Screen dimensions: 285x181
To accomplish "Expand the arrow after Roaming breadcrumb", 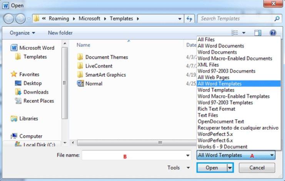I will (74, 19).
